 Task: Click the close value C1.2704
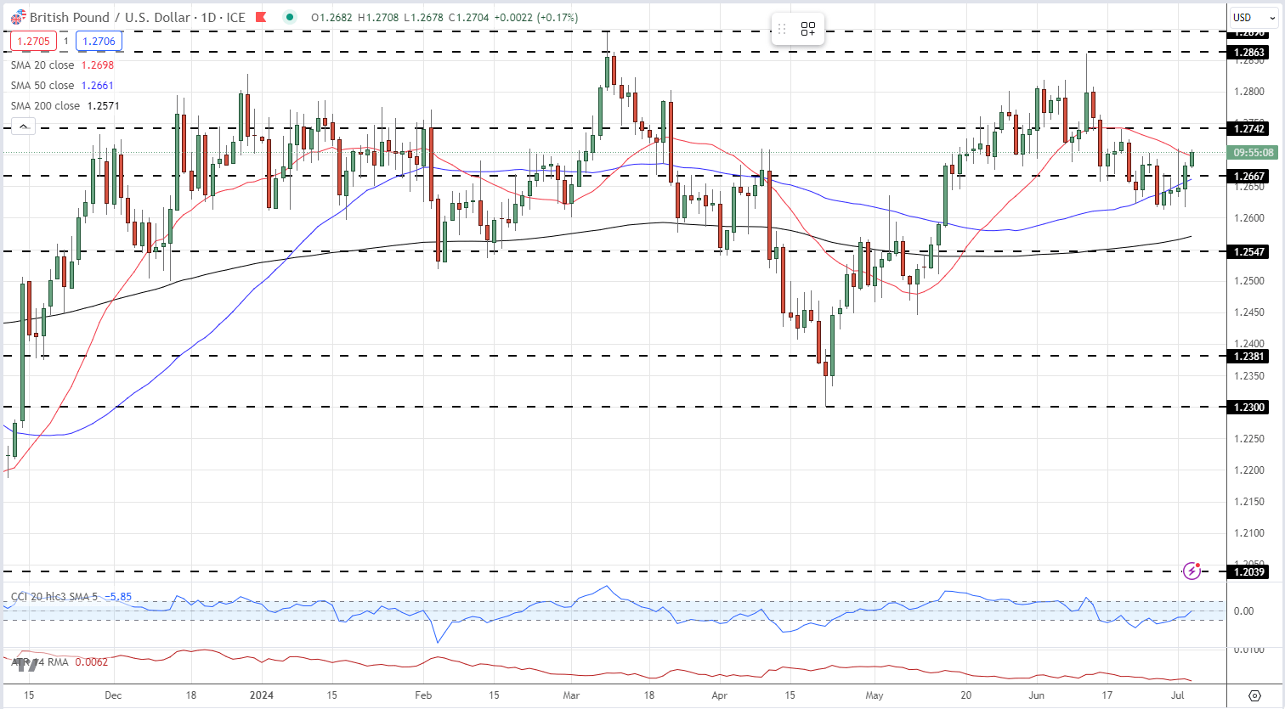pyautogui.click(x=470, y=17)
